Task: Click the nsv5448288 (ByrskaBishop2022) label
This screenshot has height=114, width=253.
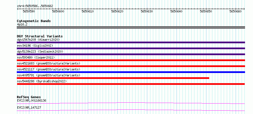Action: coord(42,81)
